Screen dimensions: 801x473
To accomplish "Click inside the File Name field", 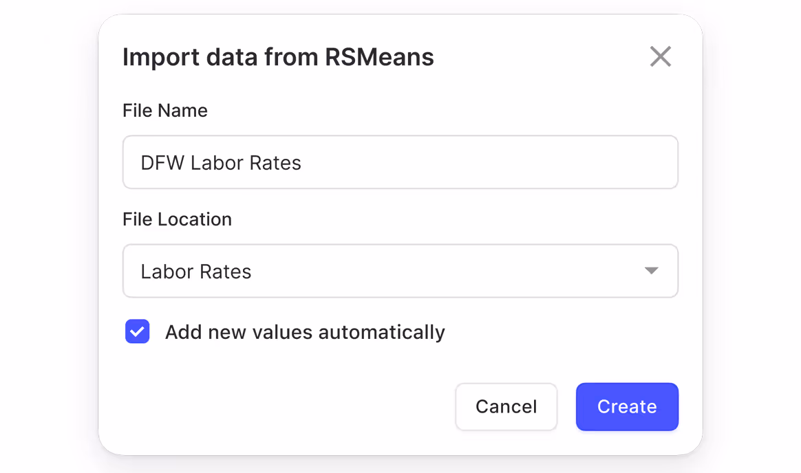I will tap(400, 162).
